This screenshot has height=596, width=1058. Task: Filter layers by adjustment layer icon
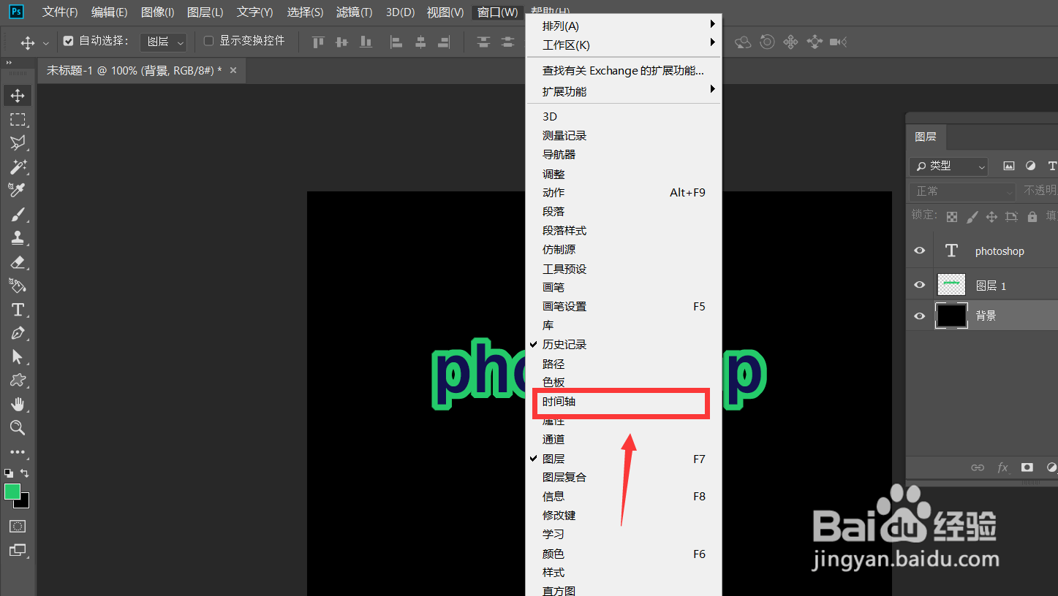coord(1031,166)
